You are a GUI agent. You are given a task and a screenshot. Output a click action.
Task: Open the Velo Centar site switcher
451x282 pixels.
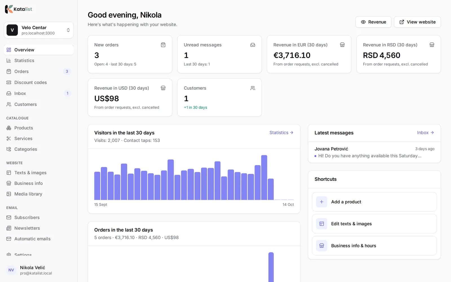39,30
